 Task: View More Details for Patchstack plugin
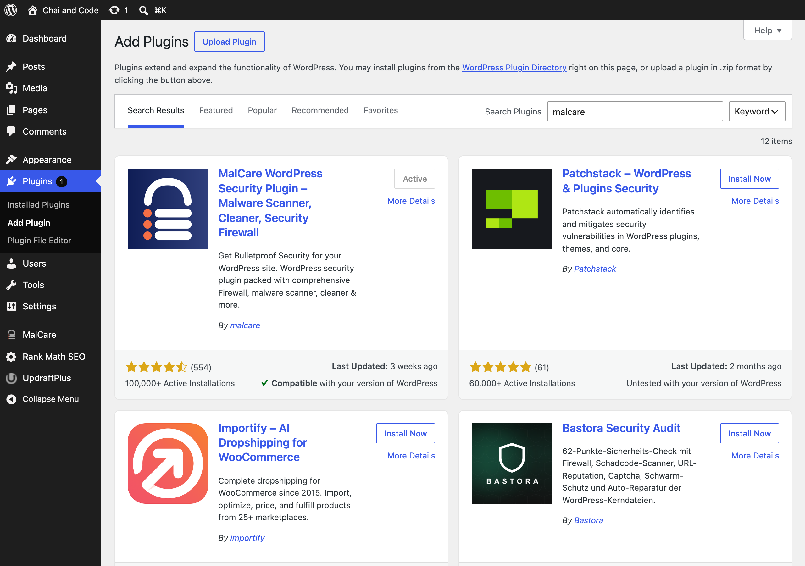click(x=755, y=201)
